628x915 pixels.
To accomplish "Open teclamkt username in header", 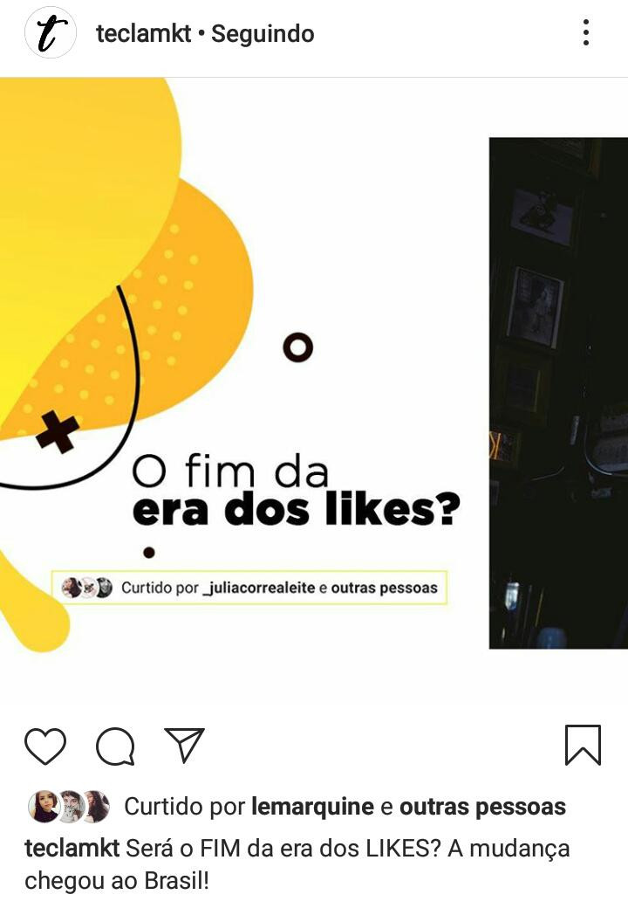I will pyautogui.click(x=143, y=34).
